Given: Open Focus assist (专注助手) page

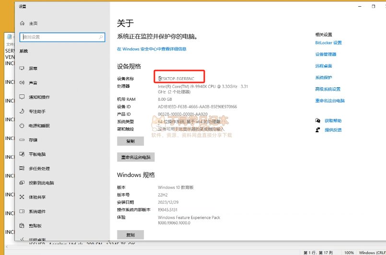Looking at the screenshot, I should click(37, 111).
